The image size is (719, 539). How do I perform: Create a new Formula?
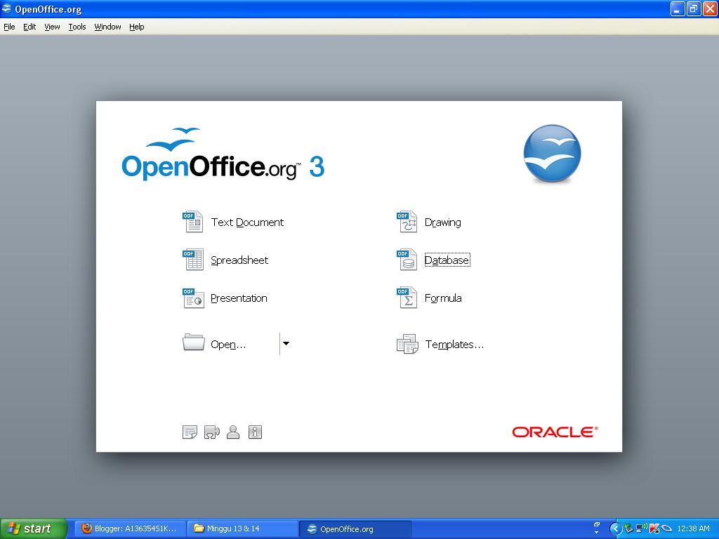(443, 298)
